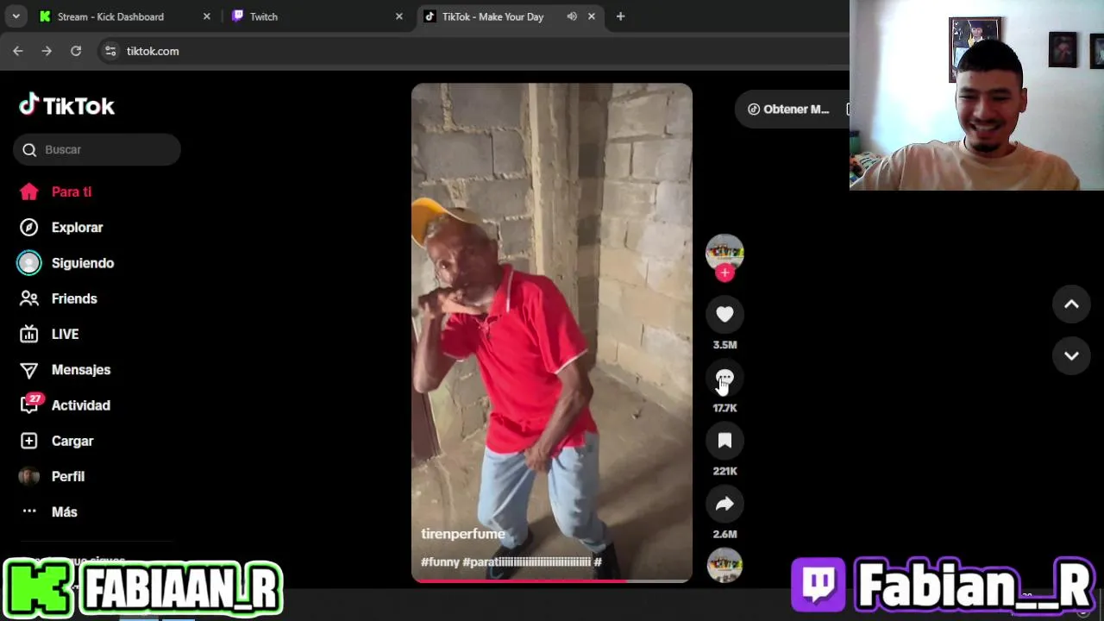Screen dimensions: 1104x621
Task: Click the three-dots icon beside Más
Action: click(29, 511)
